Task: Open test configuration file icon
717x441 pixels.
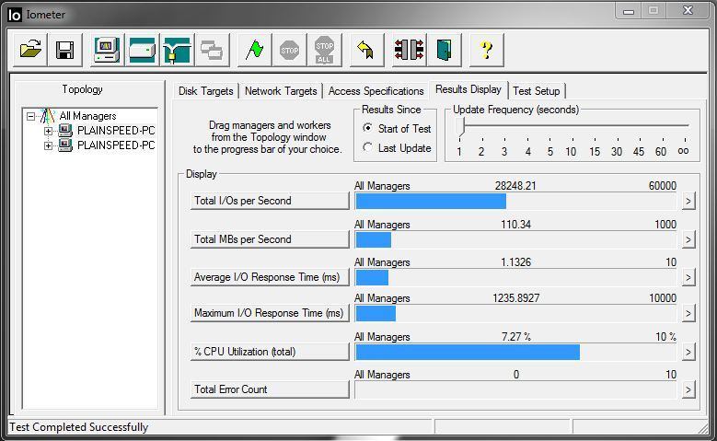Action: [30, 50]
